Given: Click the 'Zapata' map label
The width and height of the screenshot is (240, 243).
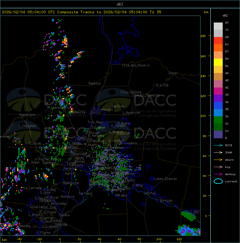Looking at the screenshot, I should click(x=64, y=215).
